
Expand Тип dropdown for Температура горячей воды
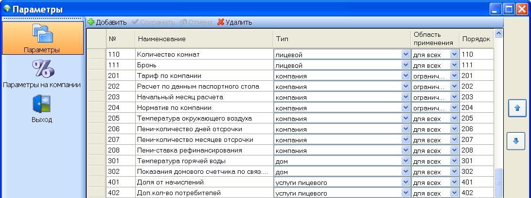point(406,161)
